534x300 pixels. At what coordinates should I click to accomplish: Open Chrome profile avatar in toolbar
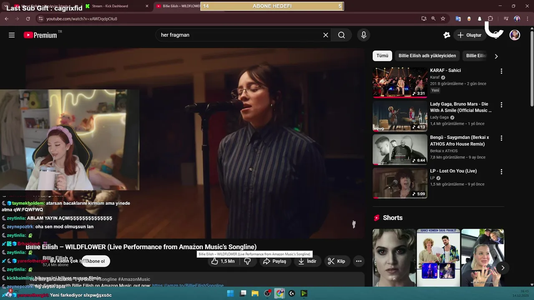517,19
